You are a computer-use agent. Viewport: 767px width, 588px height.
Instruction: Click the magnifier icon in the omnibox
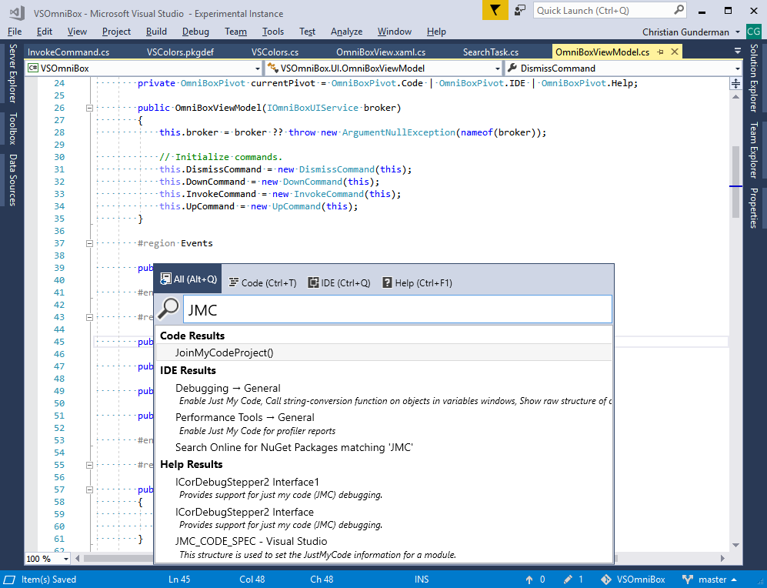pyautogui.click(x=168, y=309)
